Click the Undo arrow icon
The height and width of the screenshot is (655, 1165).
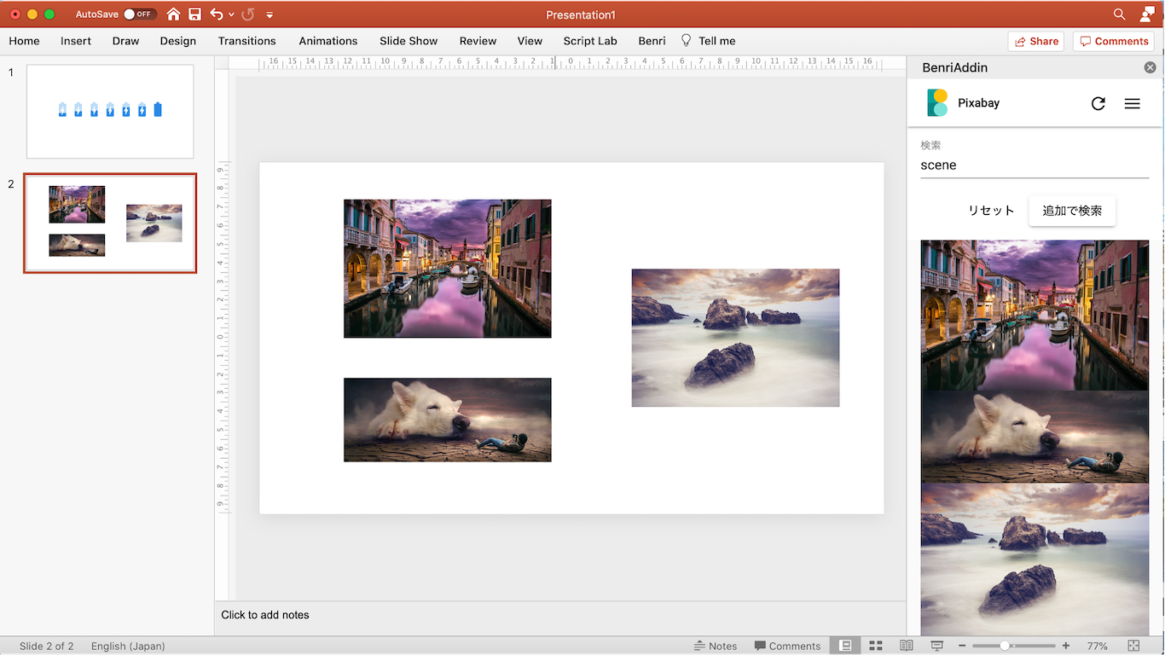pos(217,14)
